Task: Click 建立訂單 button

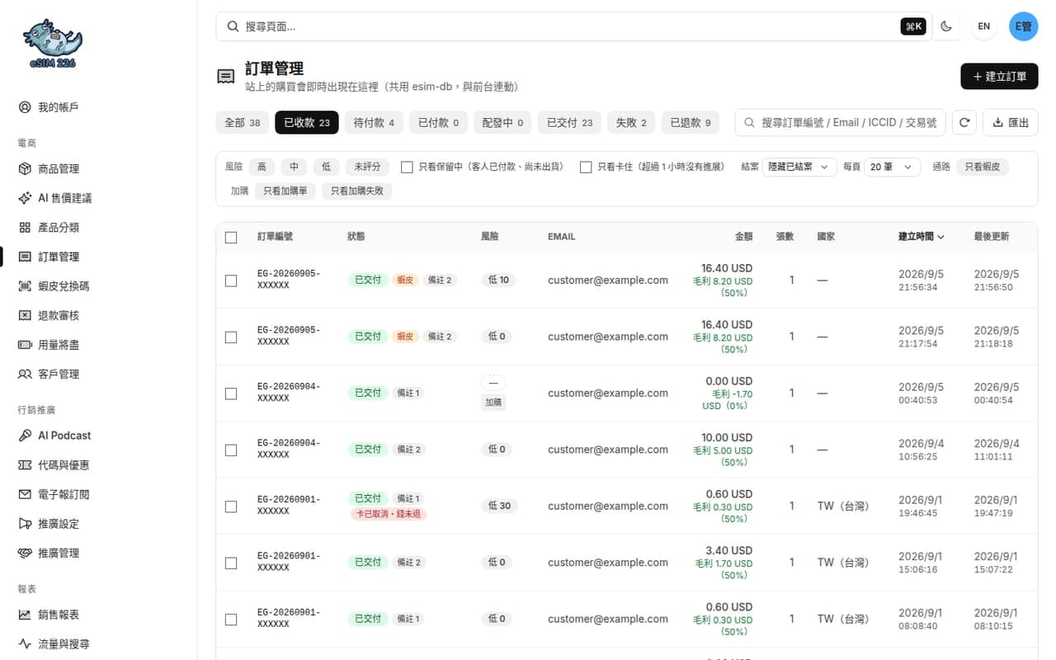Action: [x=999, y=77]
